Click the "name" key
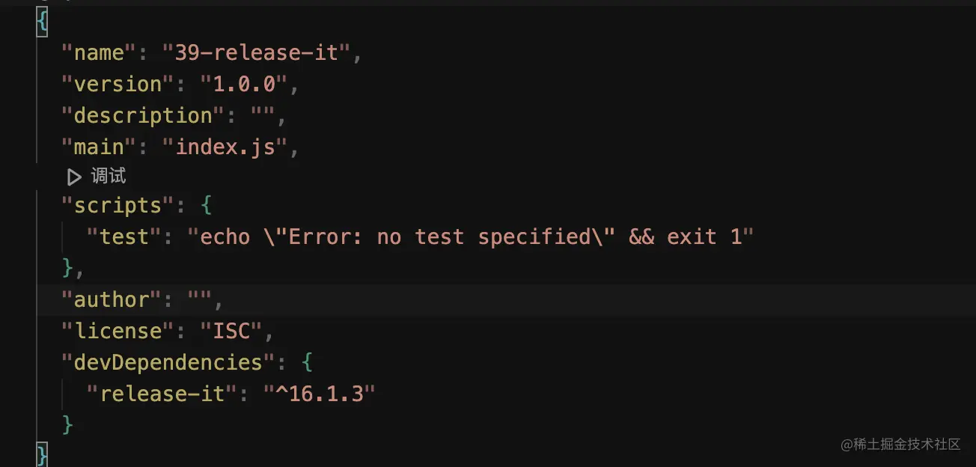 pos(93,53)
